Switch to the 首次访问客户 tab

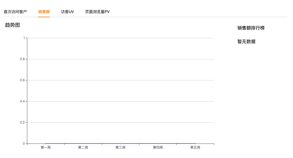(15, 12)
